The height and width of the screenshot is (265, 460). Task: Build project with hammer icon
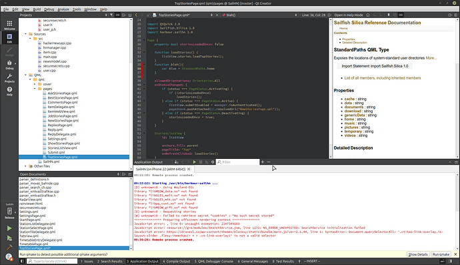tap(9, 248)
